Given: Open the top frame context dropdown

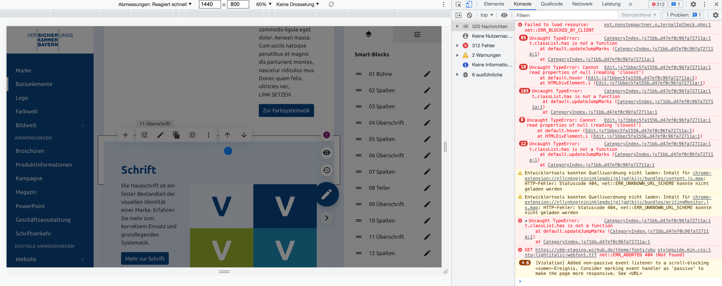Looking at the screenshot, I should (x=486, y=15).
